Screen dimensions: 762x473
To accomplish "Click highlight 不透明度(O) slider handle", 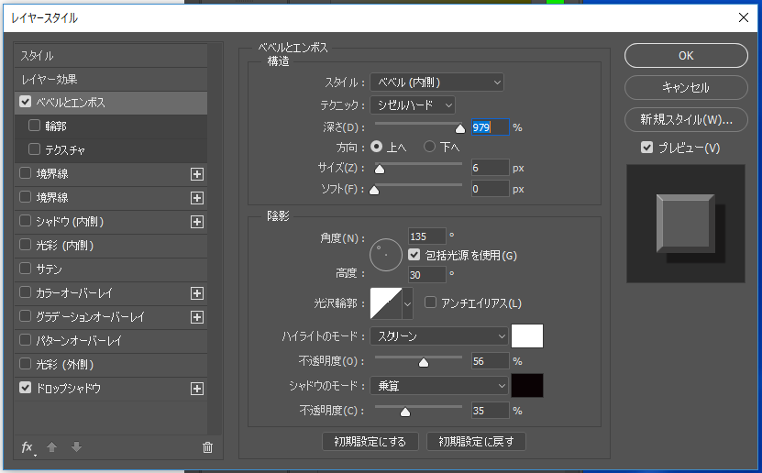I will click(424, 362).
